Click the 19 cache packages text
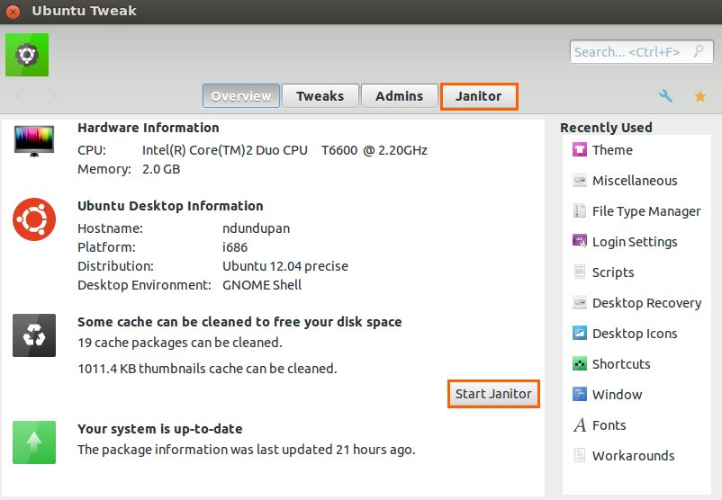The image size is (722, 500). pos(179,343)
